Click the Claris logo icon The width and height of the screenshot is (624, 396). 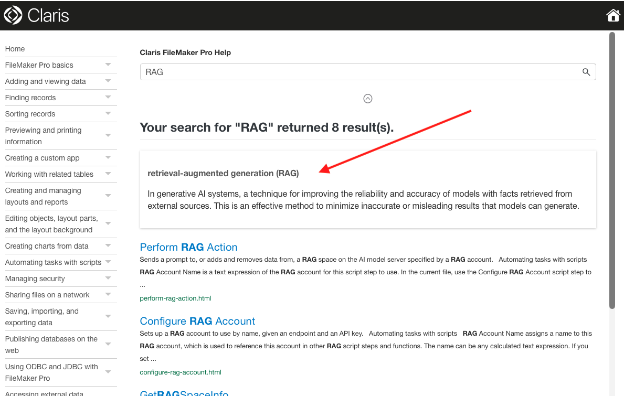click(13, 15)
